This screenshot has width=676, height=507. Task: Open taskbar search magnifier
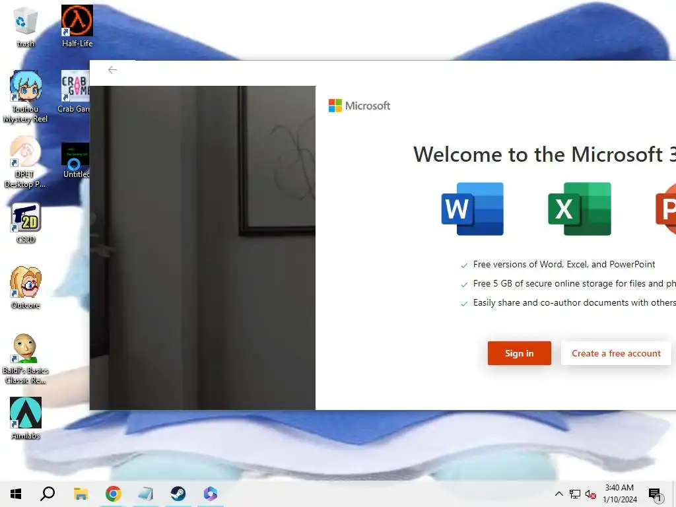[x=48, y=494]
